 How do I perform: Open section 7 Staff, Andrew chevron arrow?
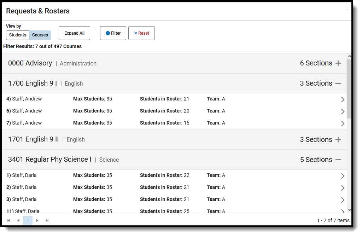point(342,123)
